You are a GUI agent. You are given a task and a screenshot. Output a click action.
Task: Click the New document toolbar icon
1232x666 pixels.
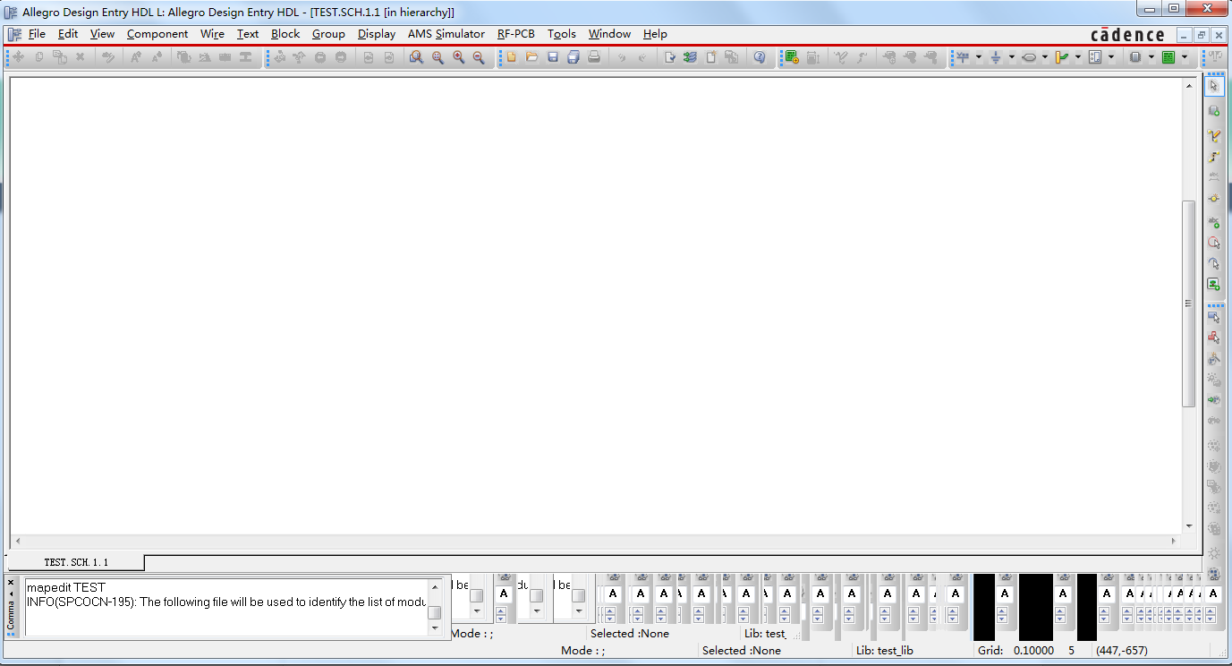pyautogui.click(x=511, y=57)
